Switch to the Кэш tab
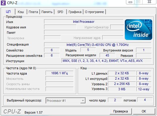This screenshot has height=116, width=157. pyautogui.click(x=21, y=12)
